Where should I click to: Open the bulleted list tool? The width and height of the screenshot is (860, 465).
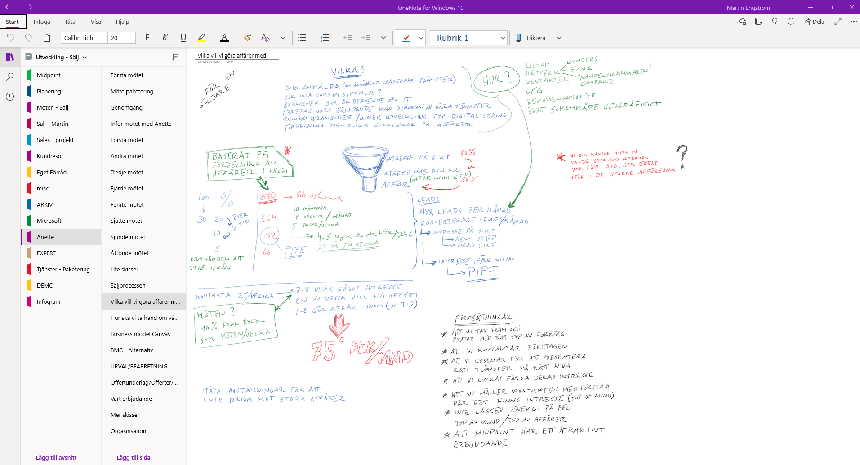(x=302, y=38)
